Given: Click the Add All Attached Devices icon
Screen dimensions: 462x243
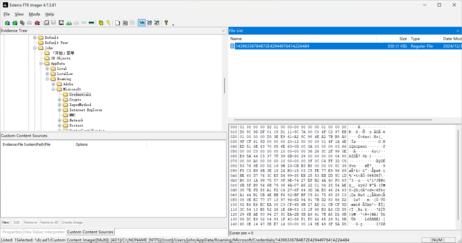Looking at the screenshot, I should pyautogui.click(x=15, y=23).
